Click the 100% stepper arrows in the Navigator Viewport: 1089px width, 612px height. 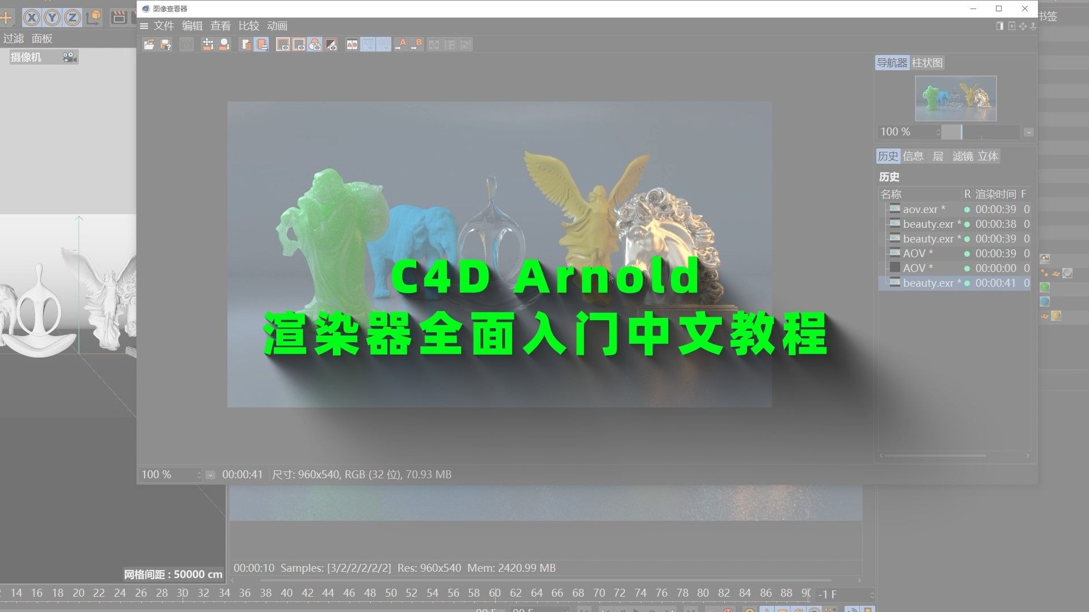pyautogui.click(x=938, y=132)
